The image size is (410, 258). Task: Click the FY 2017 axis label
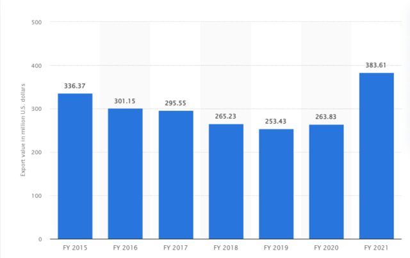[176, 248]
